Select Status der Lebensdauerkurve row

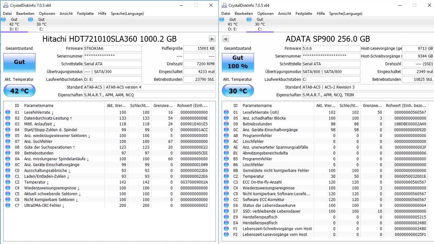[x=325, y=206]
